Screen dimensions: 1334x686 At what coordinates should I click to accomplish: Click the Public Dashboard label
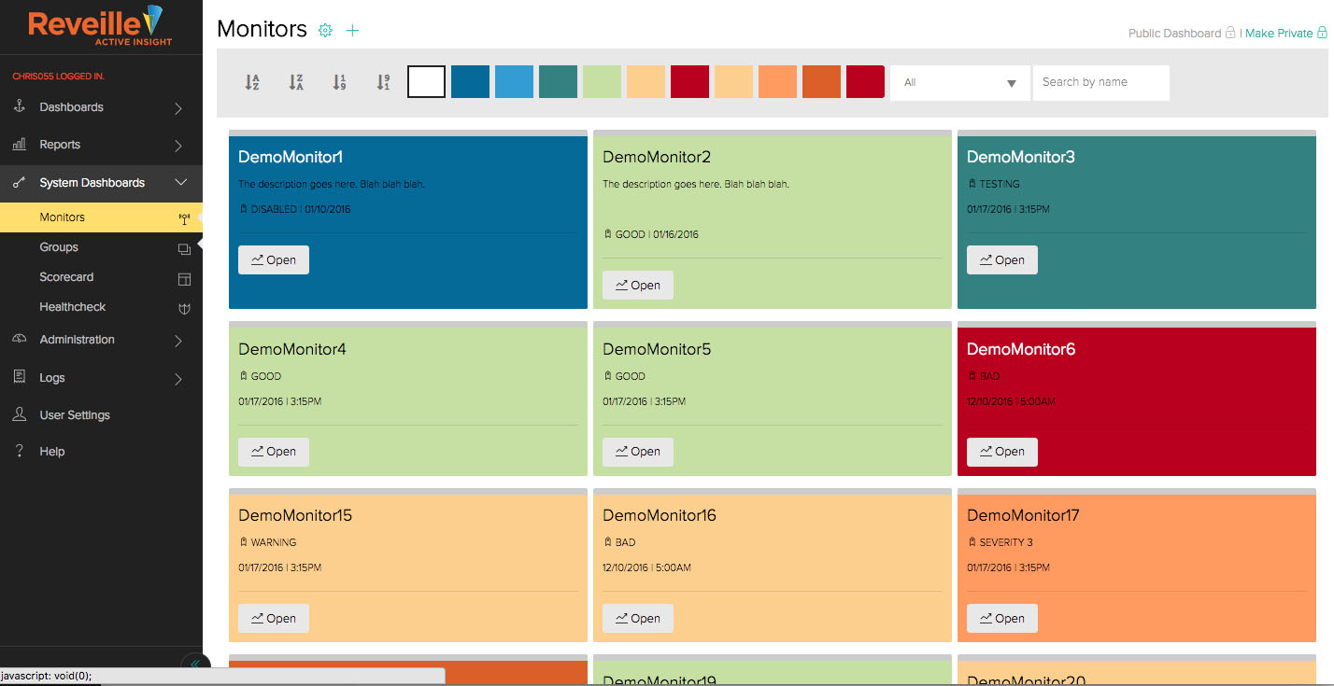click(x=1174, y=33)
